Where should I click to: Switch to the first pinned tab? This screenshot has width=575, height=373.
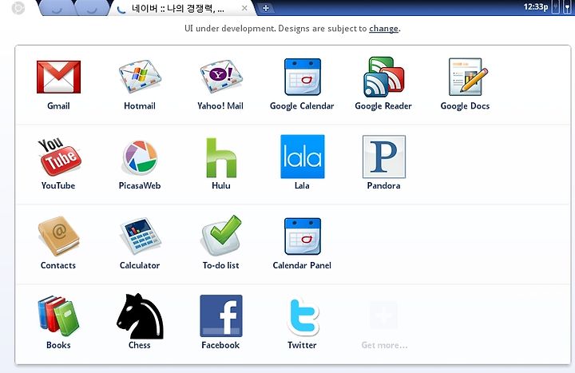(x=56, y=8)
